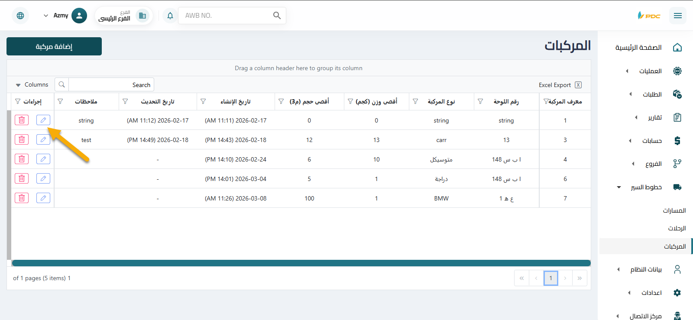The height and width of the screenshot is (320, 693).
Task: Select the المركبات submenu item
Action: tap(645, 246)
